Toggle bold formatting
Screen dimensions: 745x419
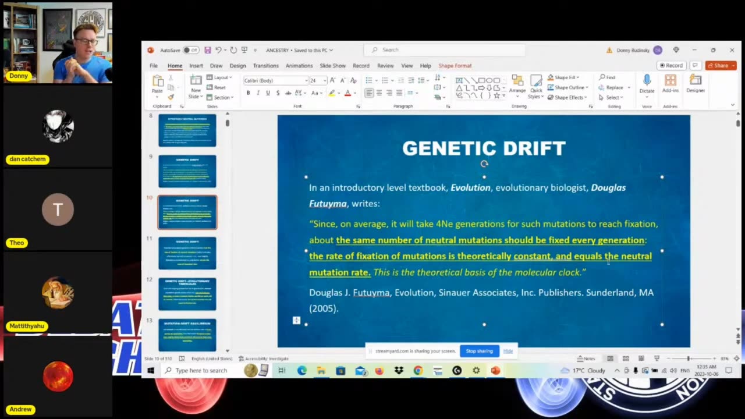click(x=249, y=93)
